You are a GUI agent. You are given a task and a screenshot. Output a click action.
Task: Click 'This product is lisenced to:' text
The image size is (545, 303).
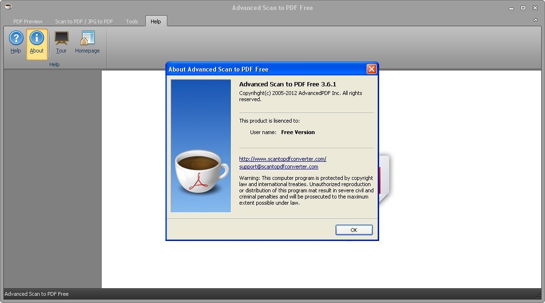coord(269,121)
